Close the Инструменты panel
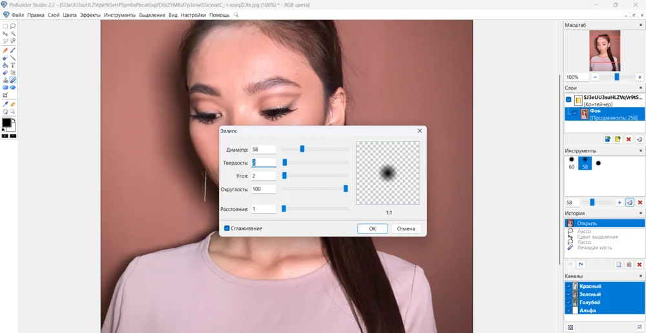 pyautogui.click(x=641, y=150)
